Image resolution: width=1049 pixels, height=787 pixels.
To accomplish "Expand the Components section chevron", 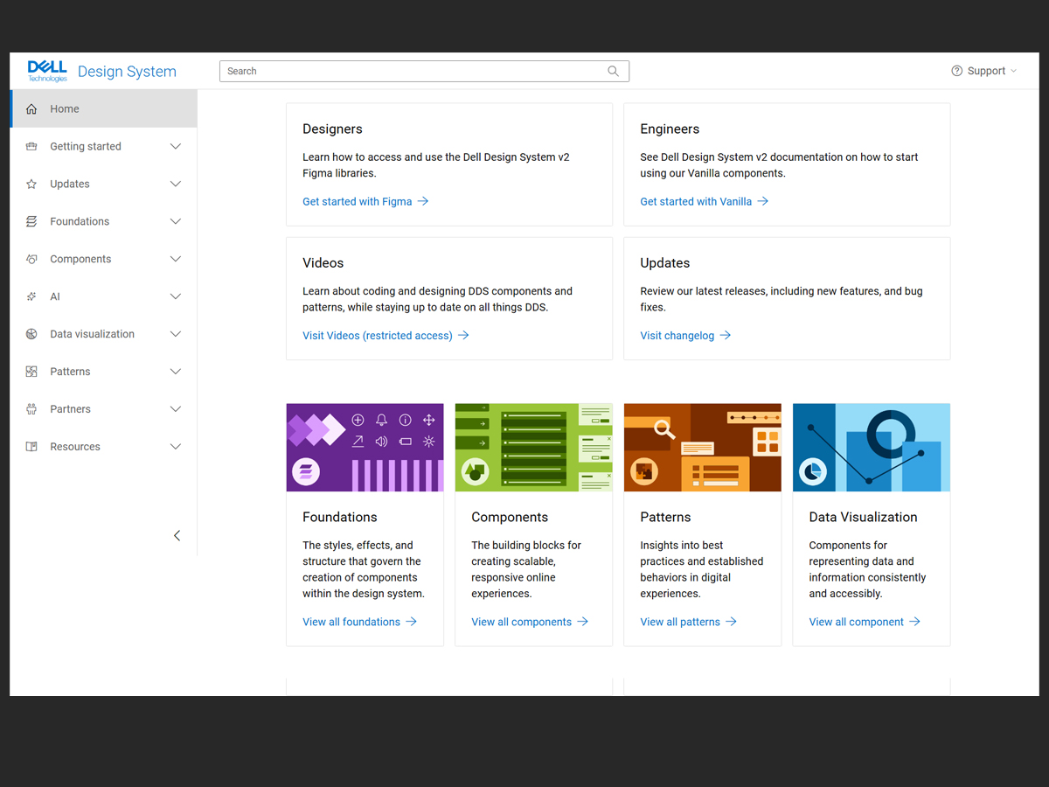I will [x=175, y=260].
